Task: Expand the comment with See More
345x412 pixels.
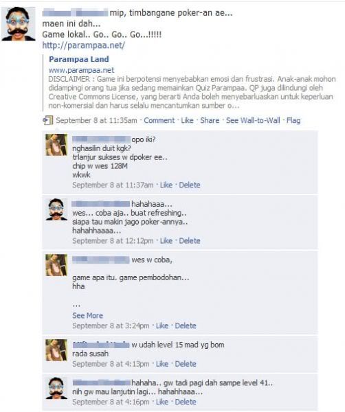Action: [87, 316]
